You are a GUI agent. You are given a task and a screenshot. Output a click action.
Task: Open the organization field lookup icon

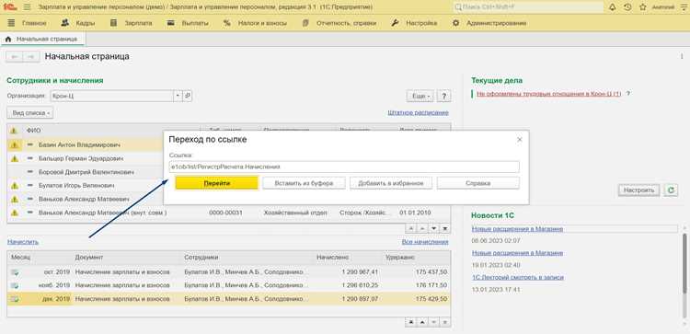coord(188,96)
